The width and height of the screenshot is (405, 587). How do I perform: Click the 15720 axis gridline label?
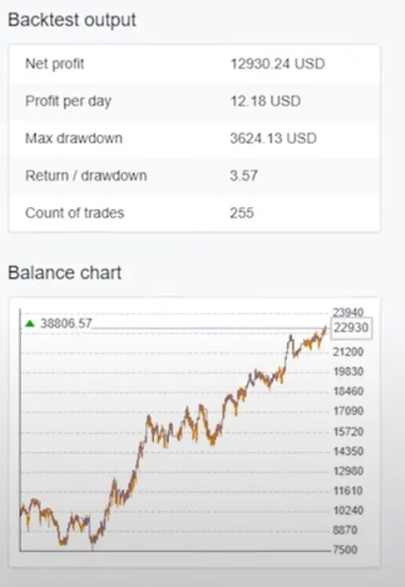coord(348,431)
